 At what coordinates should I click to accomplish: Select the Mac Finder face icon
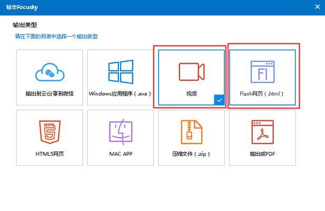pos(121,132)
